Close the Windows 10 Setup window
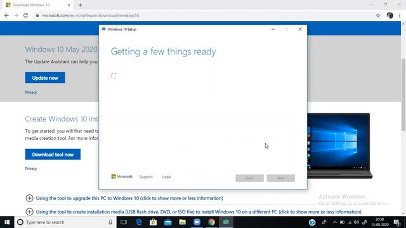The image size is (406, 228). click(300, 29)
